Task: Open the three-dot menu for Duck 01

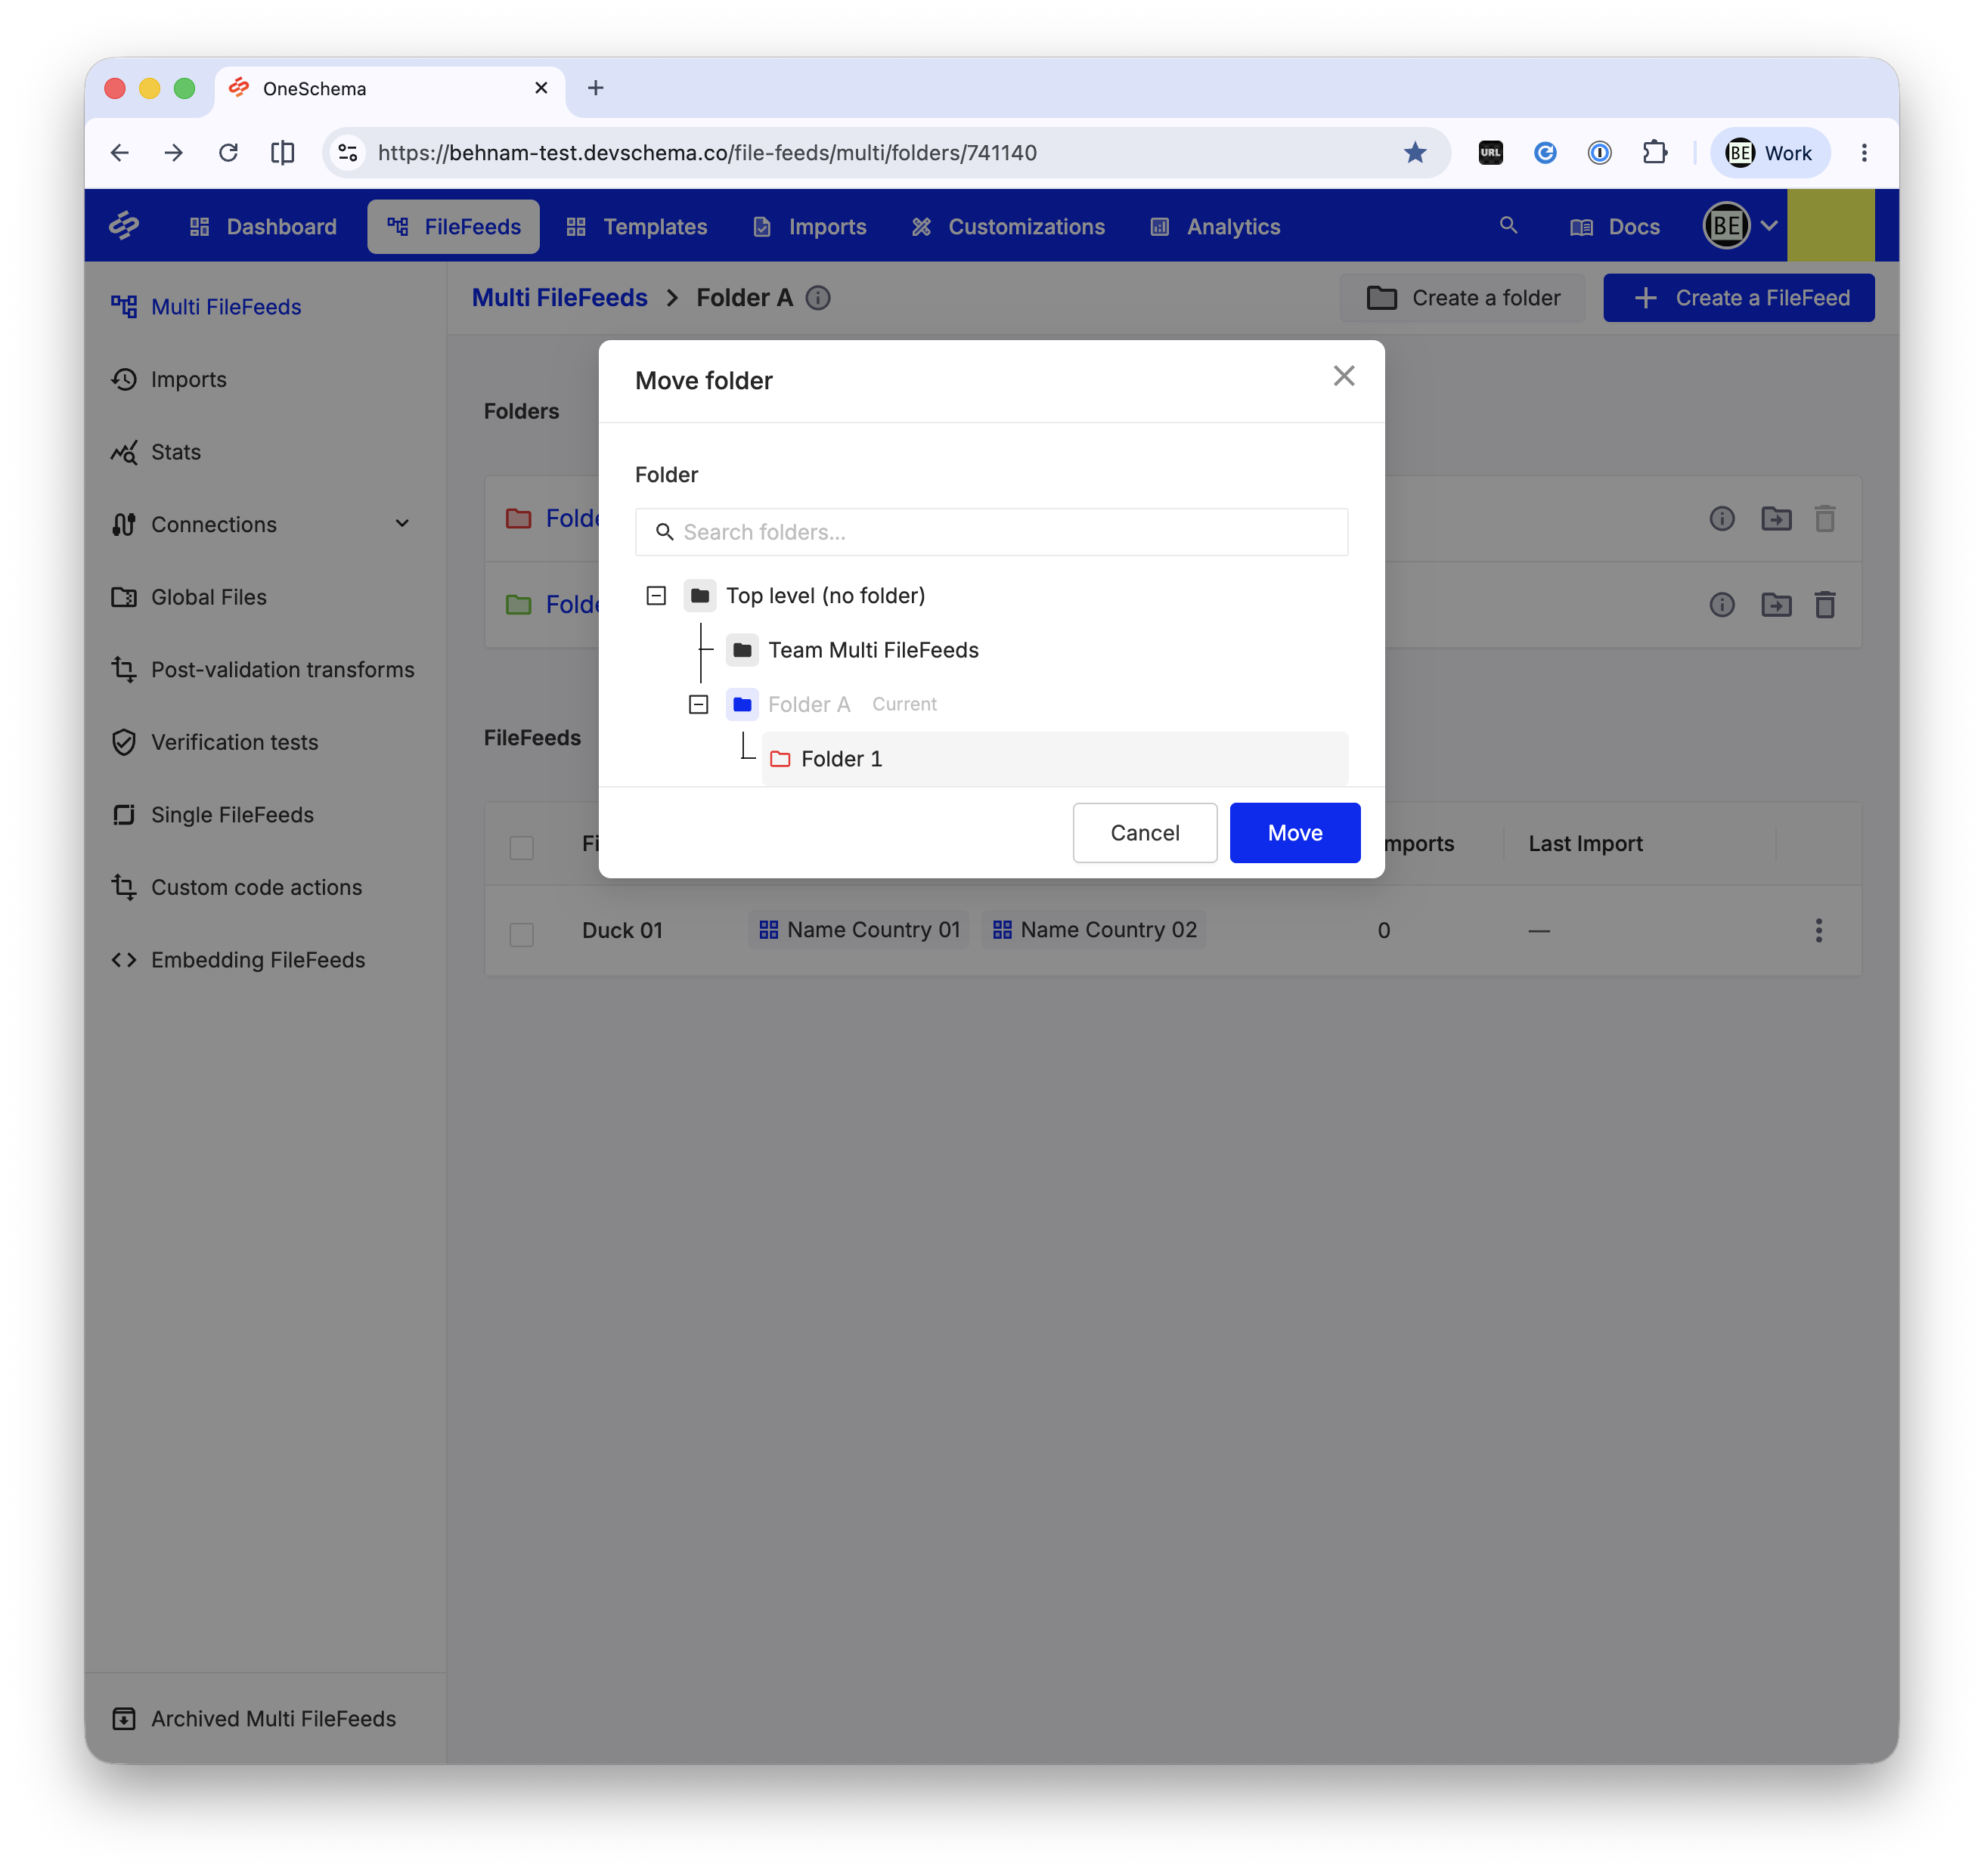Action: coord(1819,931)
